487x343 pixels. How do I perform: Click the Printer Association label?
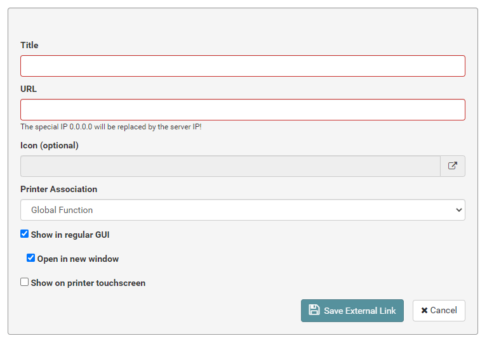pos(59,189)
